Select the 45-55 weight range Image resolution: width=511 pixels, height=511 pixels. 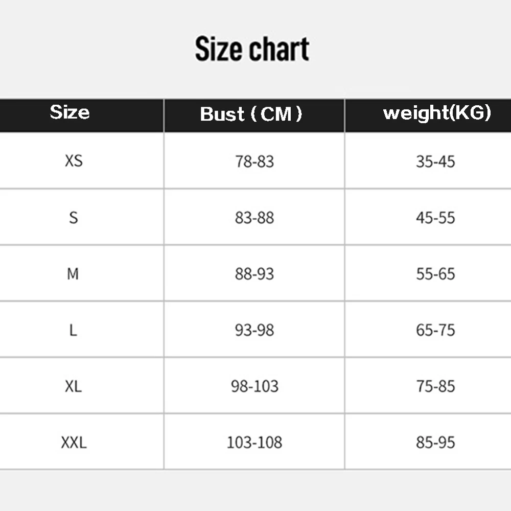click(435, 218)
